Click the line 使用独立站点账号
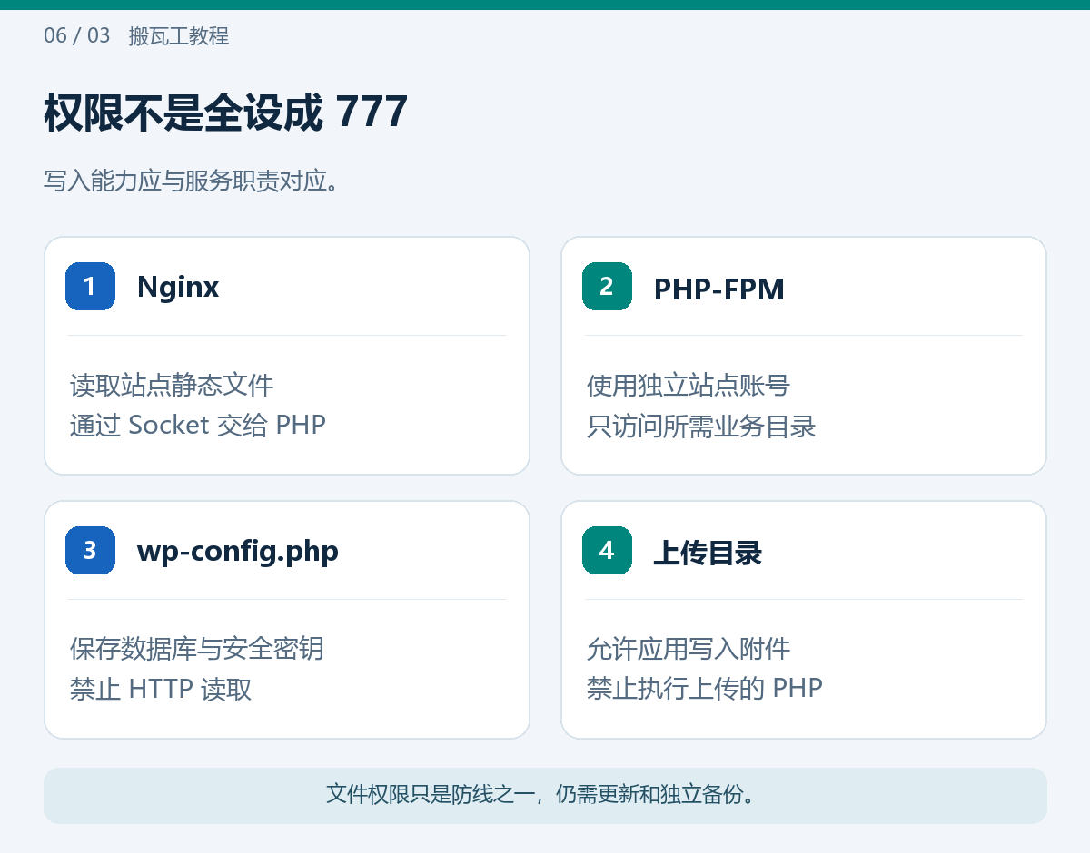1090x853 pixels. click(689, 385)
